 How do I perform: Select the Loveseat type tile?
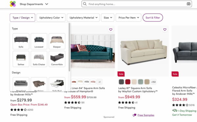(x=39, y=41)
